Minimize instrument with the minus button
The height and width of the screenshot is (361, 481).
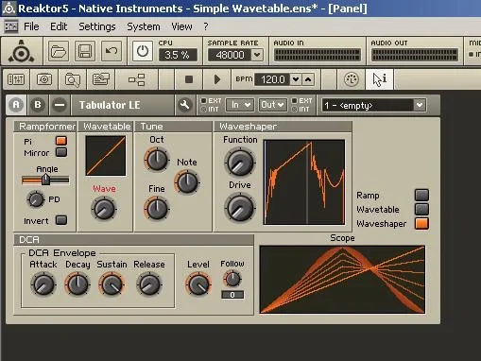click(60, 105)
